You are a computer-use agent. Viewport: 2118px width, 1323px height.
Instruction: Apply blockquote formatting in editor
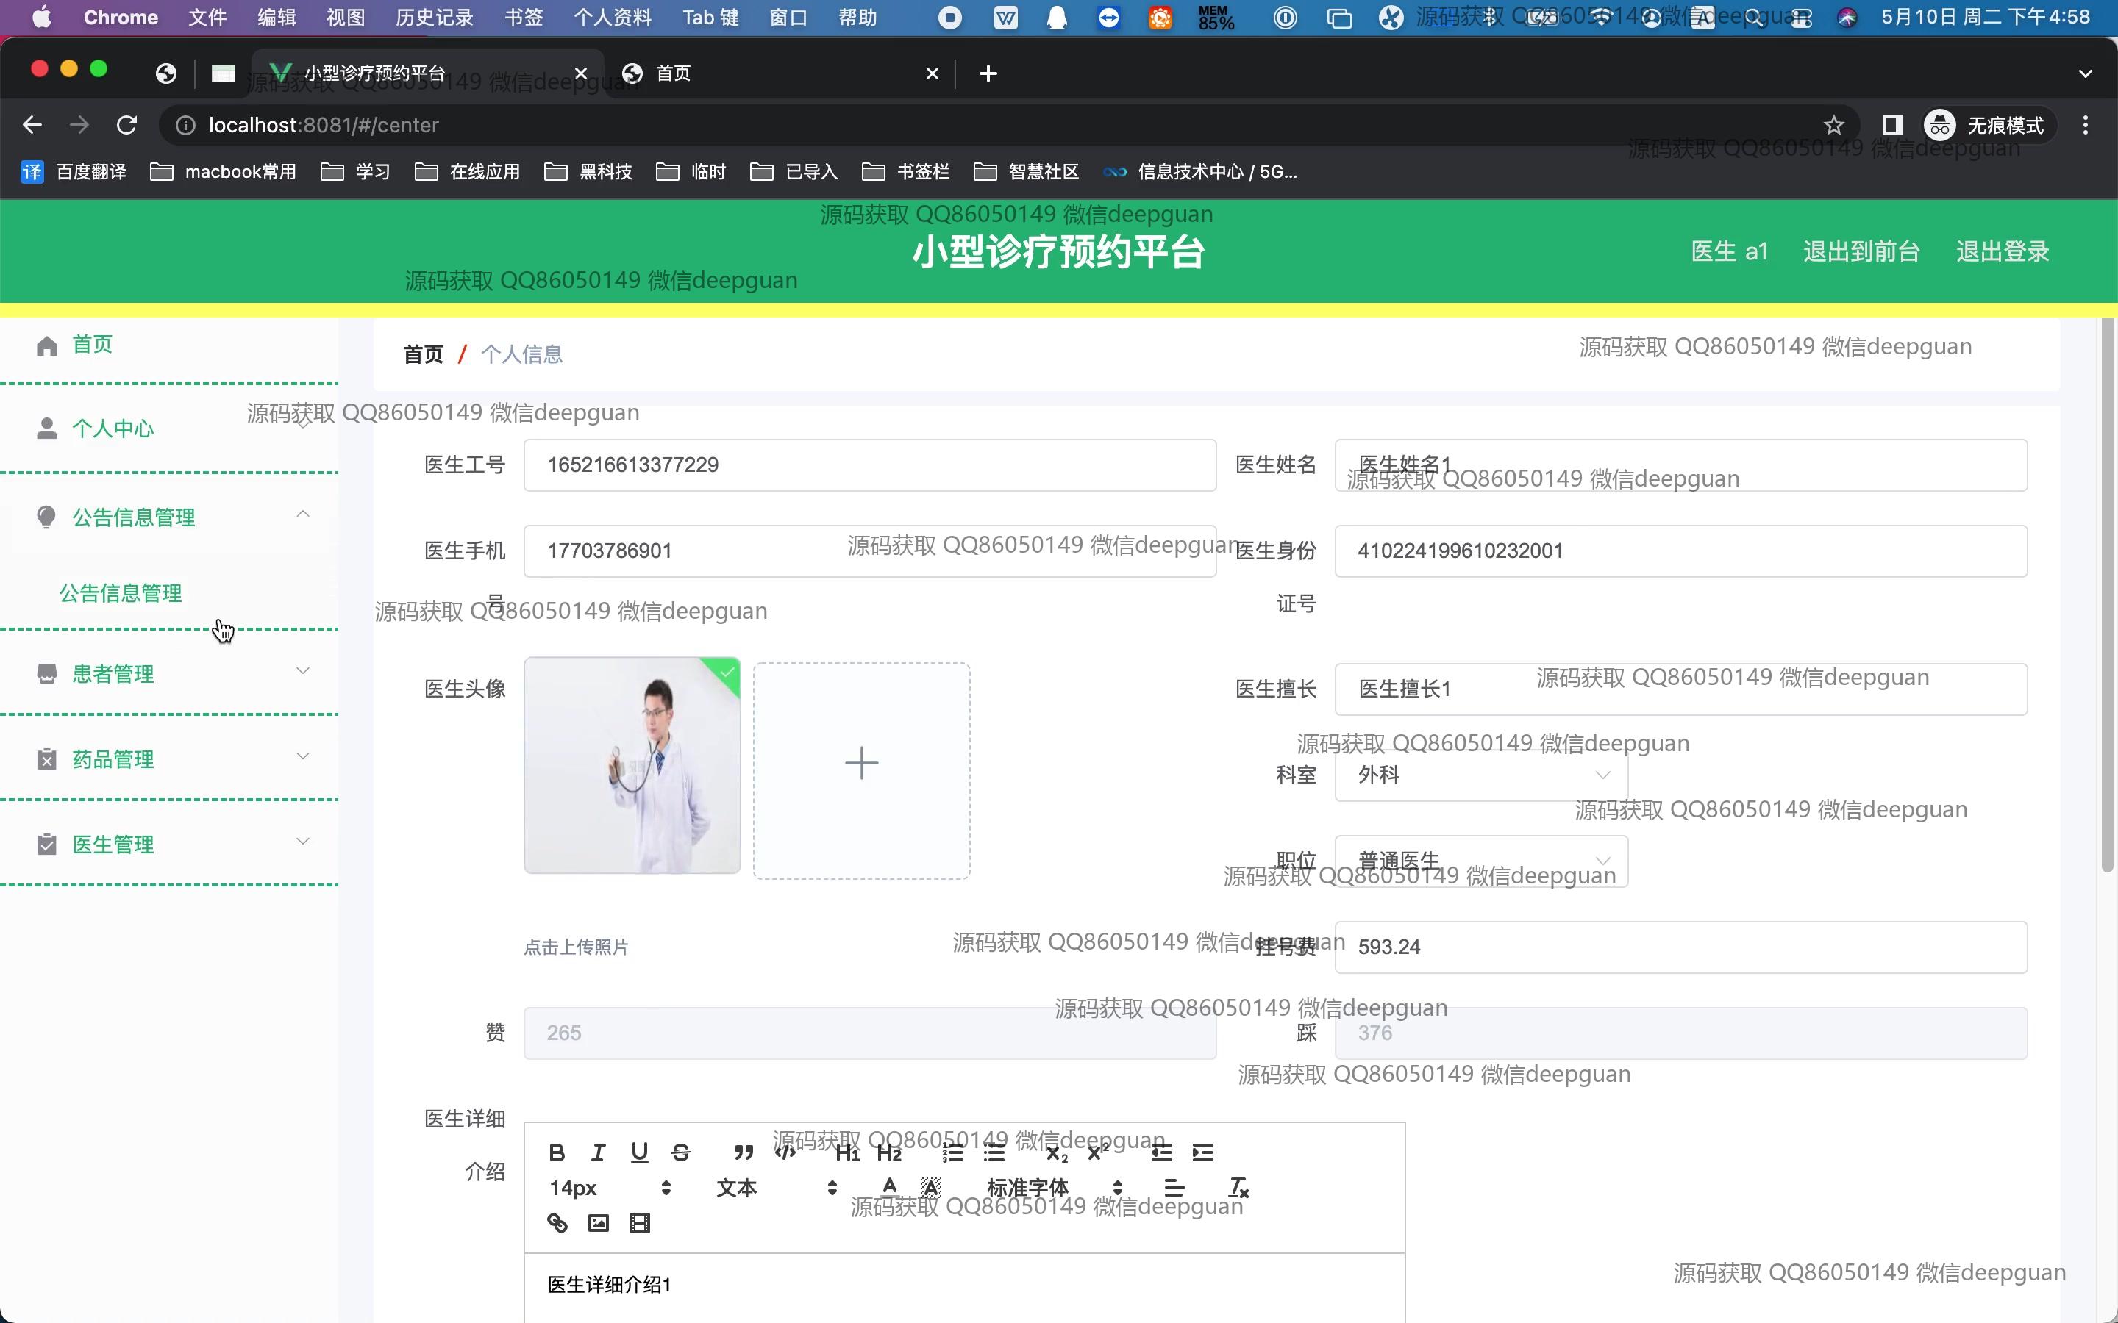coord(743,1152)
